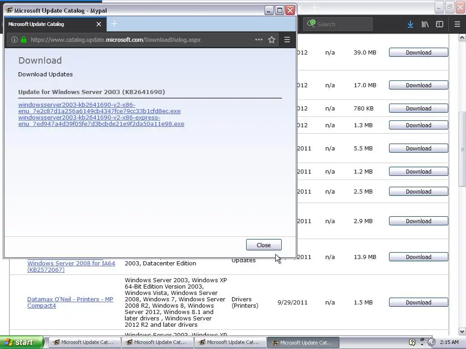Image resolution: width=466 pixels, height=349 pixels.
Task: Click Download for the 2.5 MB update
Action: pyautogui.click(x=419, y=191)
